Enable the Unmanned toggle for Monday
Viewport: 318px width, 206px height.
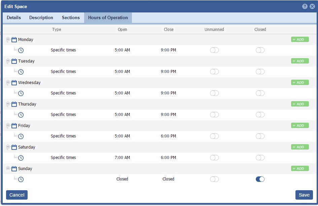tap(214, 50)
